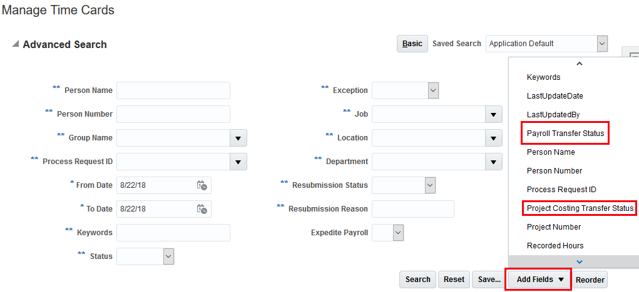Image resolution: width=639 pixels, height=292 pixels.
Task: Collapse the Advanced Search section
Action: pyautogui.click(x=15, y=44)
